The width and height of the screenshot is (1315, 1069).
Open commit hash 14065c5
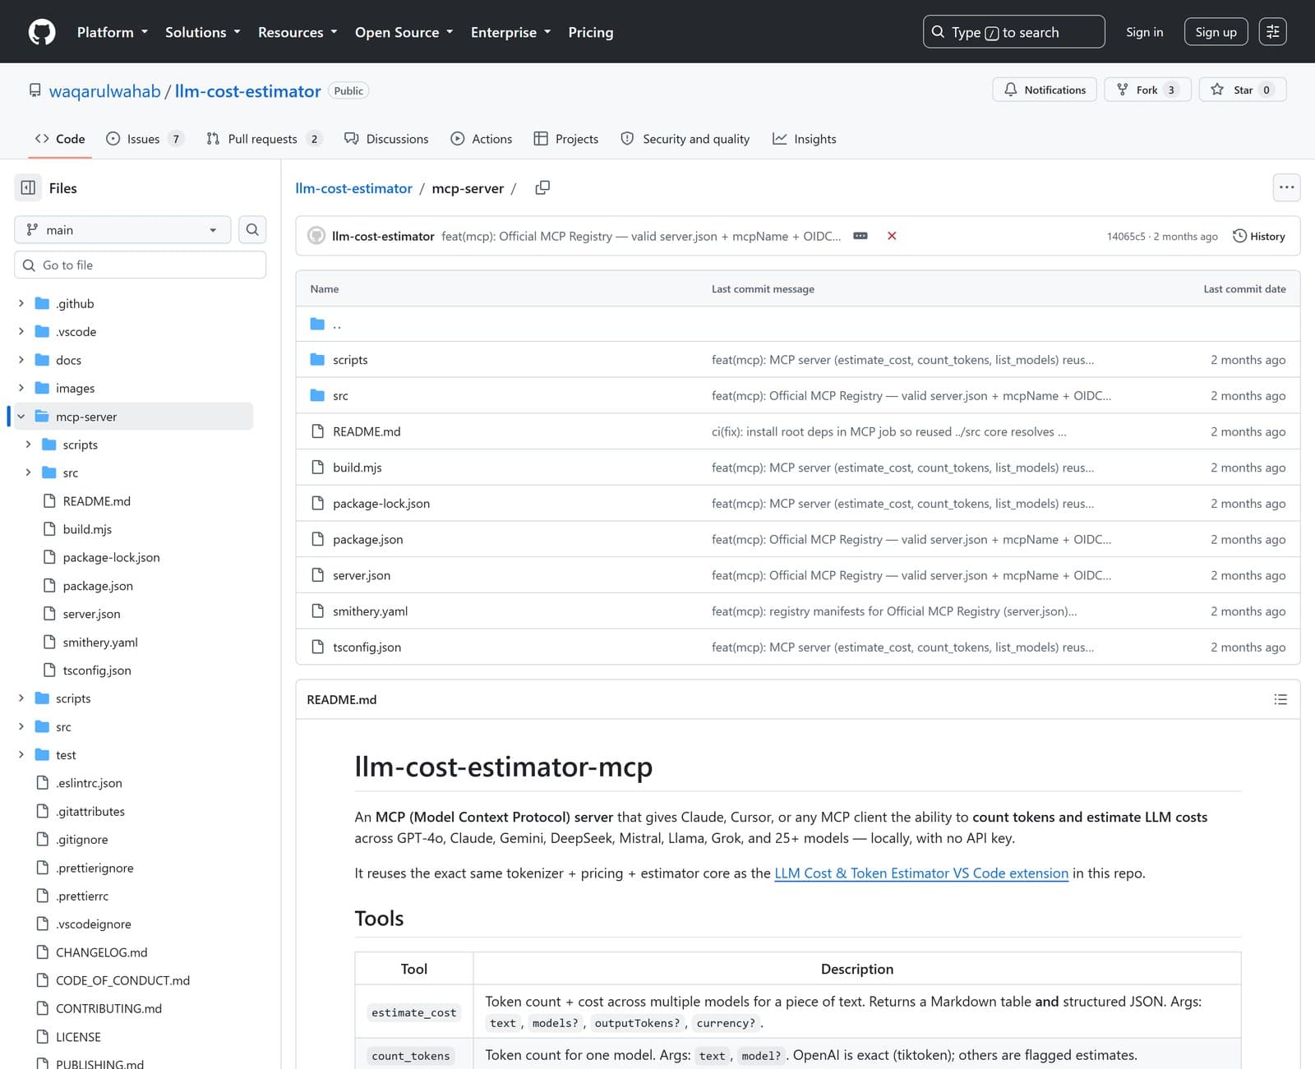tap(1125, 237)
